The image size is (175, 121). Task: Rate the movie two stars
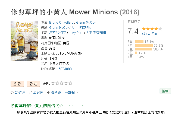(x=57, y=83)
